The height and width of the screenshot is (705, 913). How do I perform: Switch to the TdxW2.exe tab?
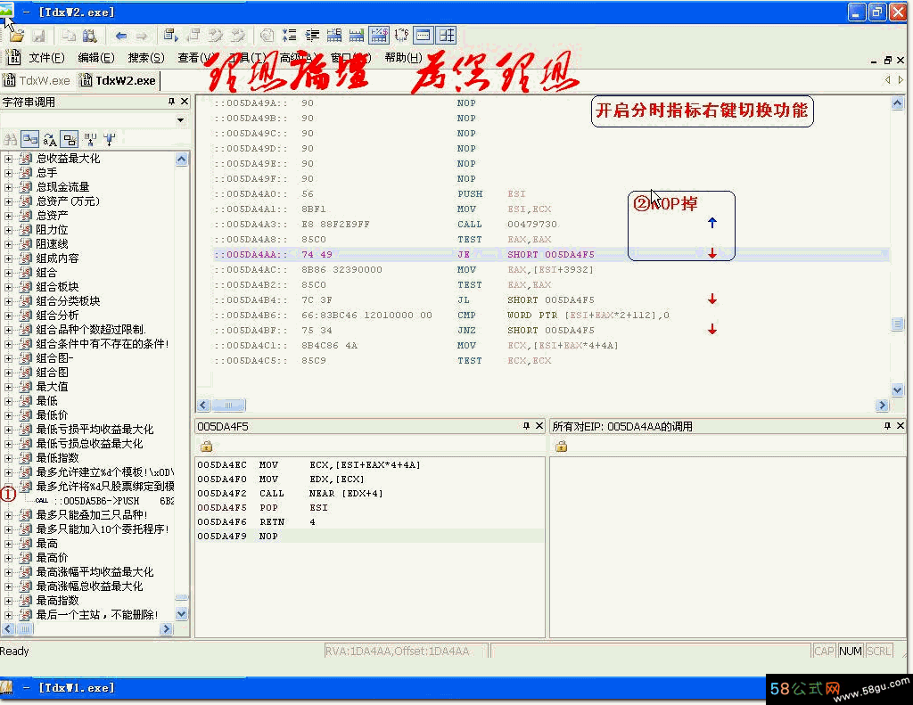(x=118, y=80)
